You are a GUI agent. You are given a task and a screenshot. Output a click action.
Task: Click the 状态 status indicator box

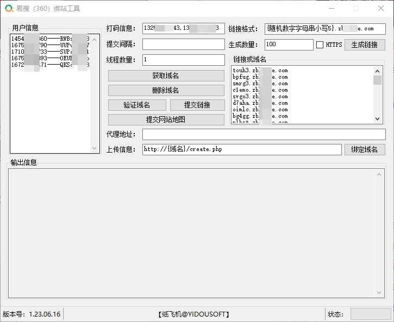point(371,314)
